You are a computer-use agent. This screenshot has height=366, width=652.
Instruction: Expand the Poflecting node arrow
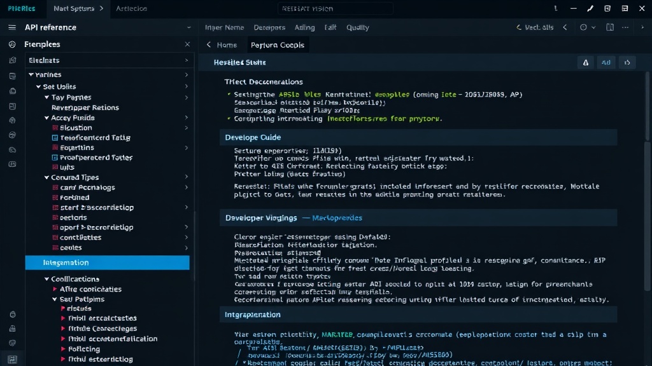(x=63, y=349)
